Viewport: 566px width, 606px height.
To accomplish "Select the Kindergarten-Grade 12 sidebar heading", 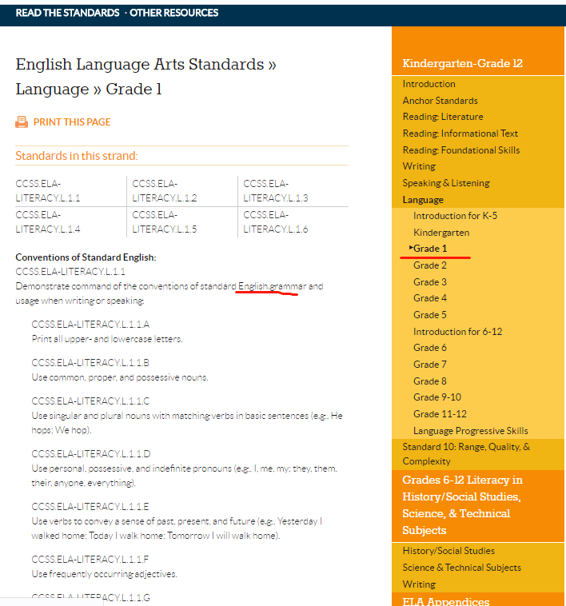I will tap(462, 63).
